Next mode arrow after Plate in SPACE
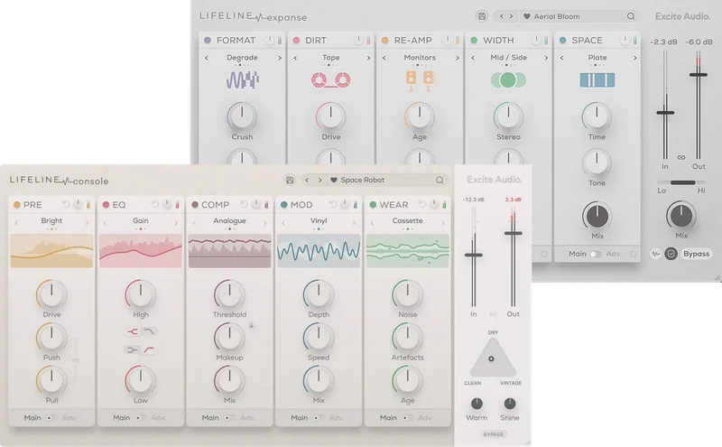The image size is (722, 447). click(635, 58)
